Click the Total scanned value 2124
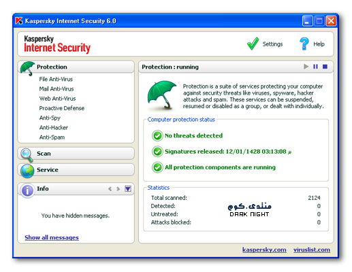Viewport: 352px width, 272px height. 314,198
